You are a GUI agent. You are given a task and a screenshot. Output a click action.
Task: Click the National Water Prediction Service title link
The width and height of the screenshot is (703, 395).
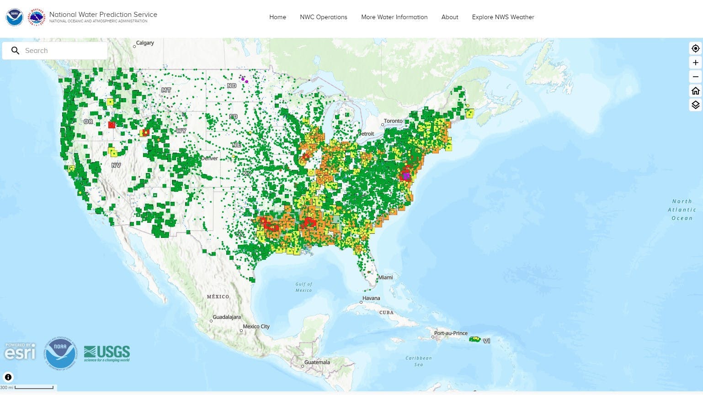point(104,14)
